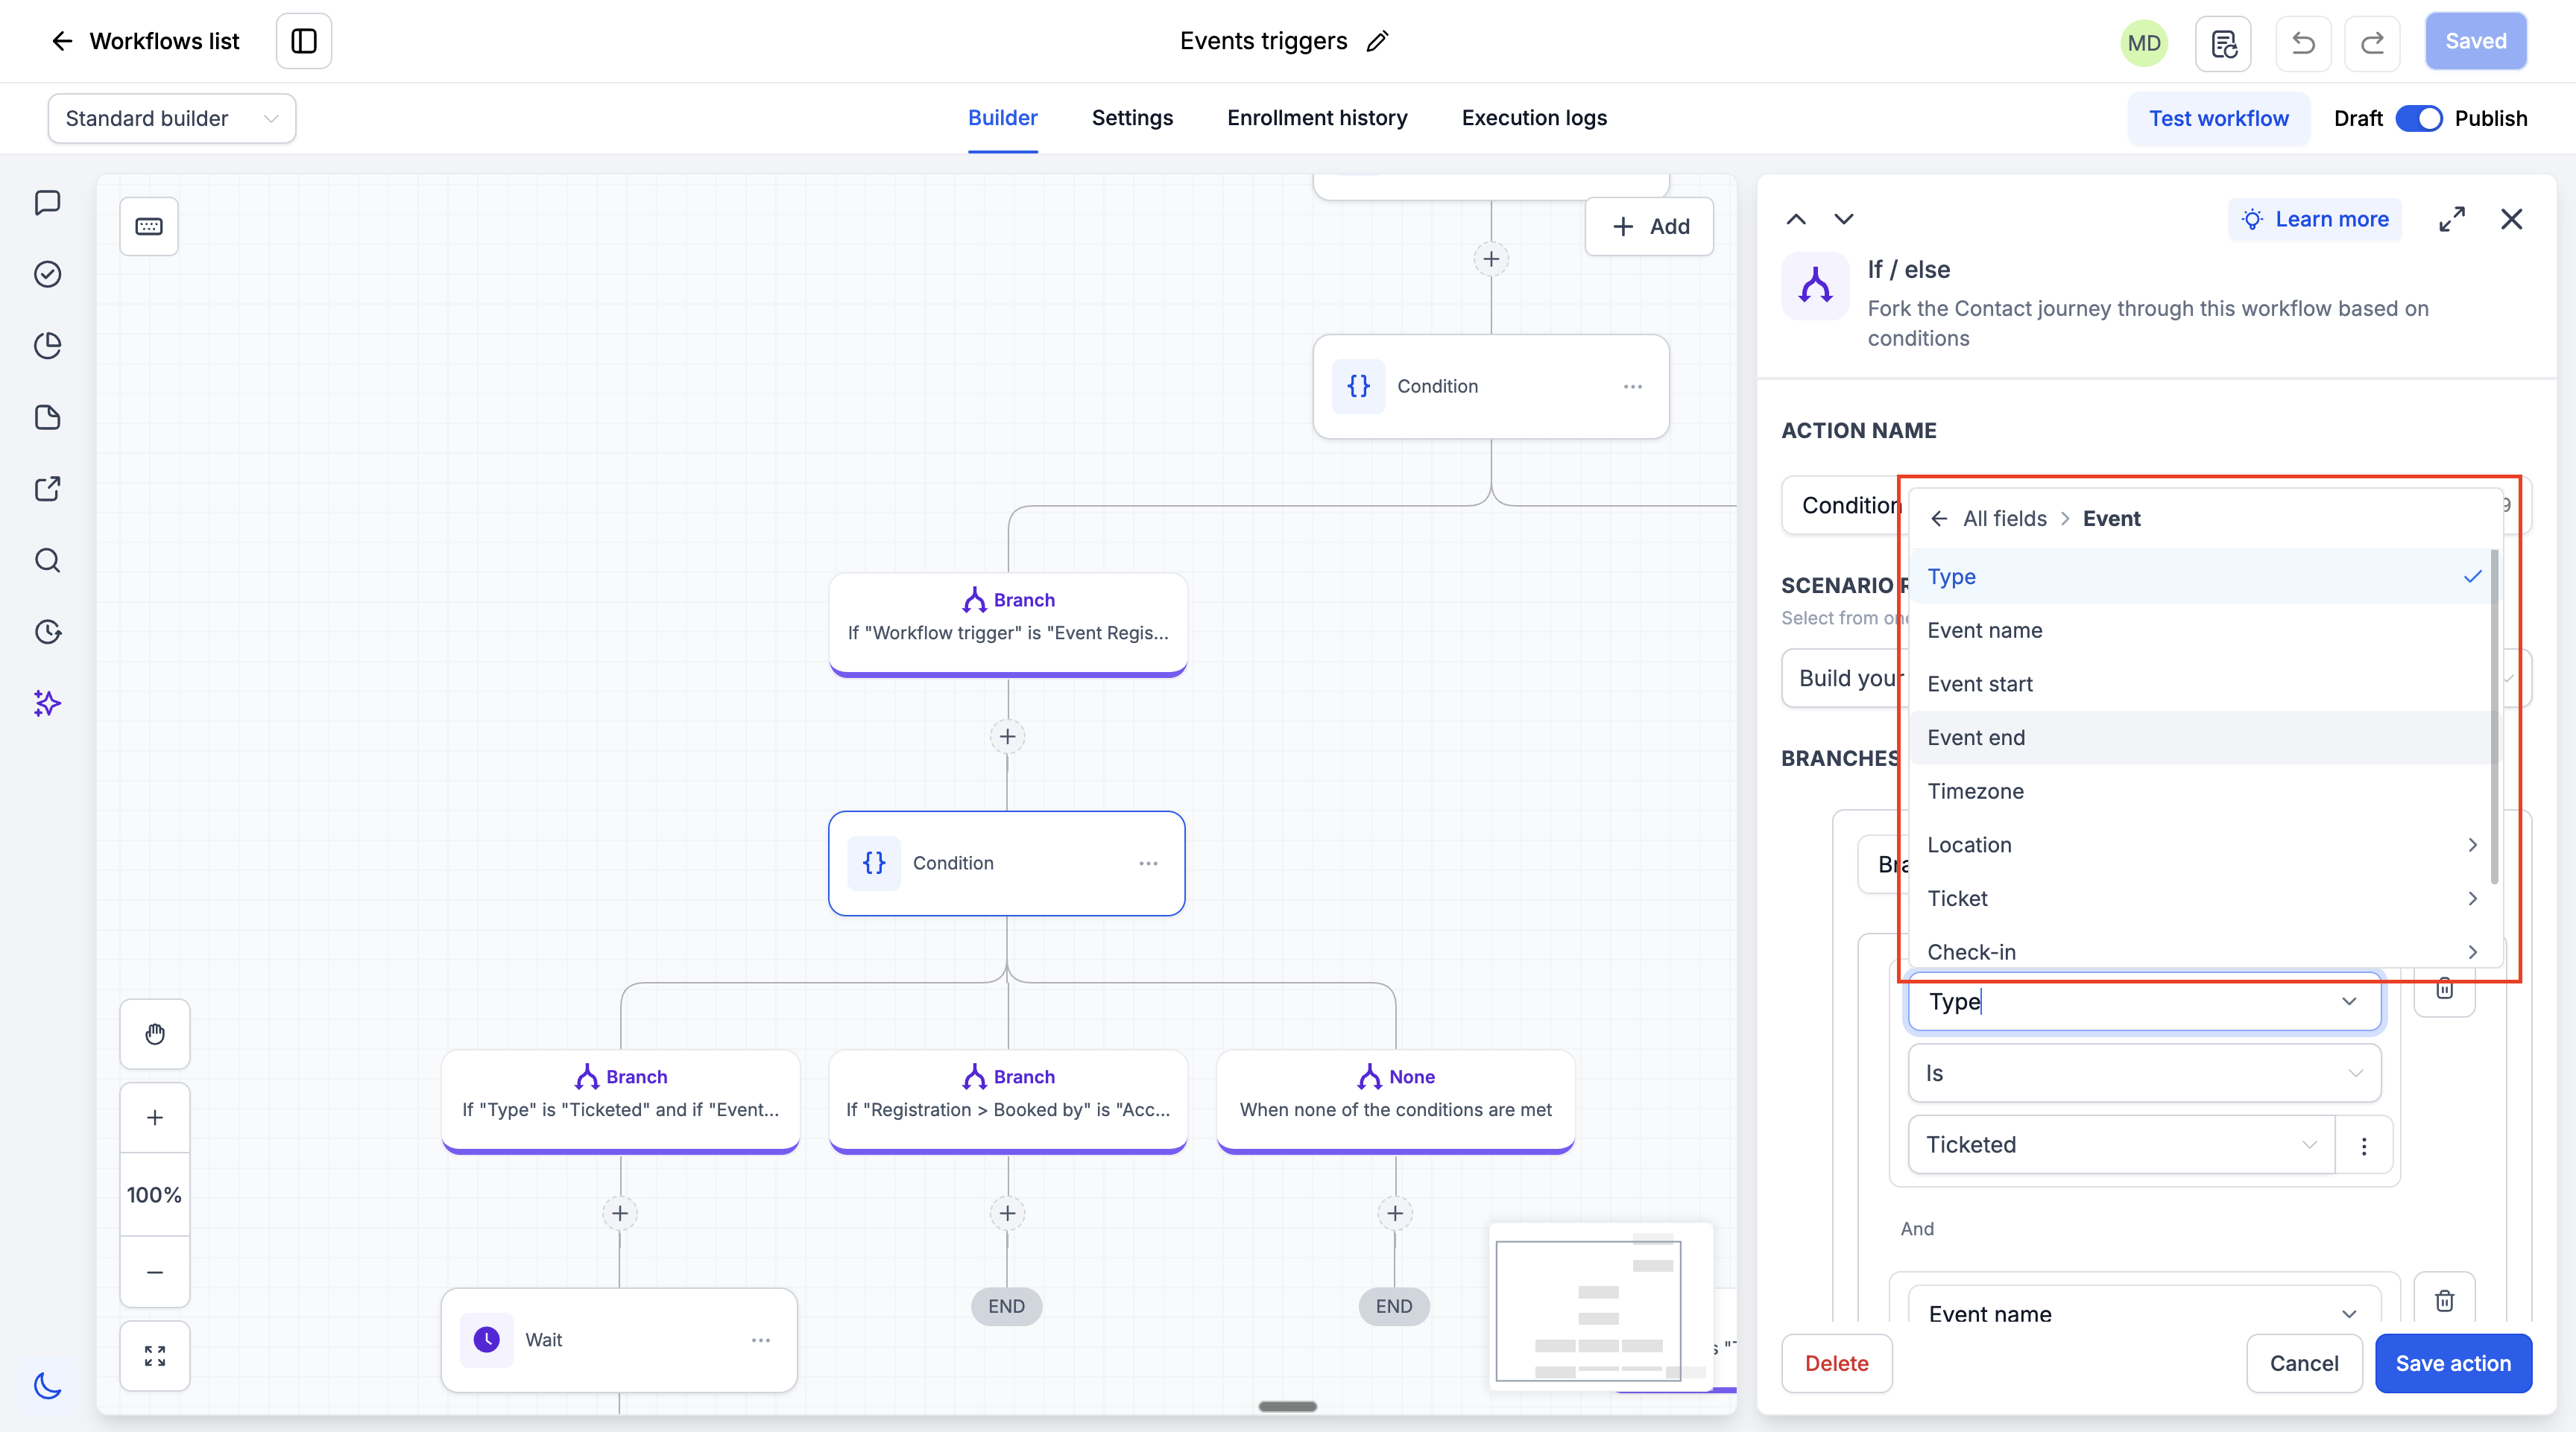Screen dimensions: 2576x1432
Task: Open the external link icon in sidebar
Action: 47,489
